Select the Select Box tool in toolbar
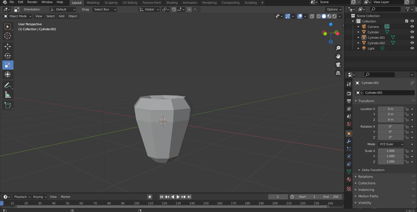This screenshot has height=212, width=417. 8,27
